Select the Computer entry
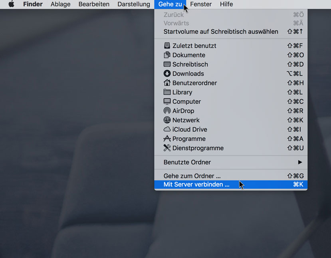Image resolution: width=331 pixels, height=258 pixels. [231, 101]
